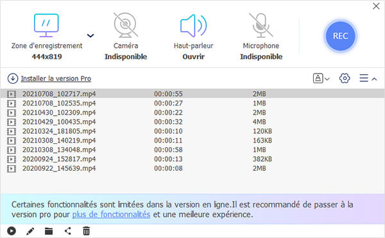Open settings via the gear icon
385x238 pixels.
pos(345,78)
